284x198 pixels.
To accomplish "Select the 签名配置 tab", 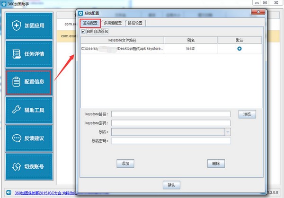I will 90,23.
